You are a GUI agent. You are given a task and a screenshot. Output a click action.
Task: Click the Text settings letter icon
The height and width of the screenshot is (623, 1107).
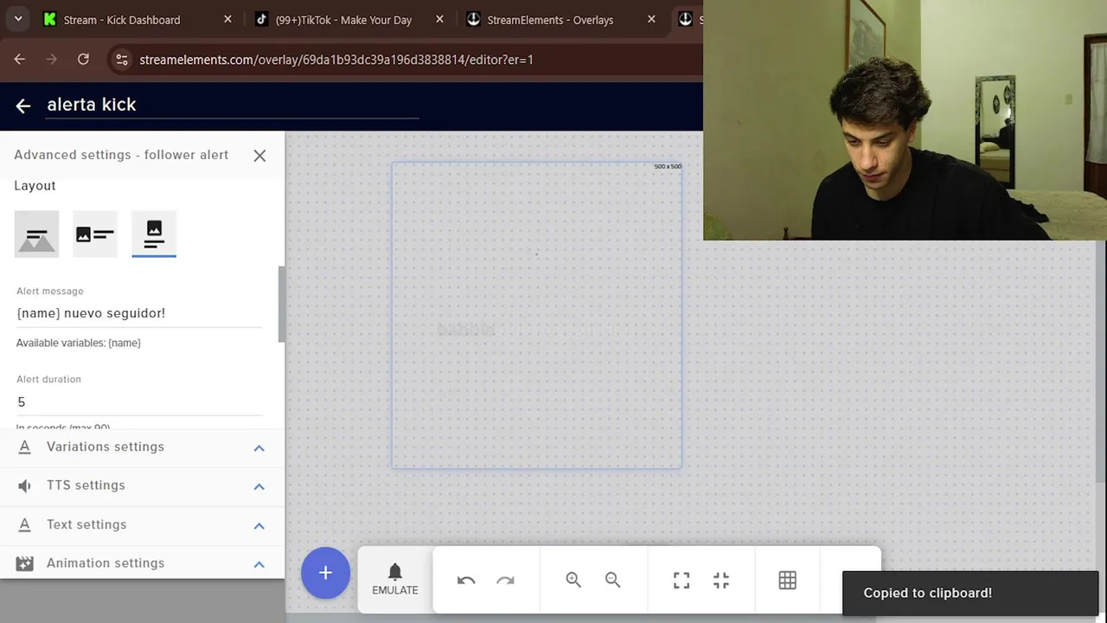click(24, 524)
